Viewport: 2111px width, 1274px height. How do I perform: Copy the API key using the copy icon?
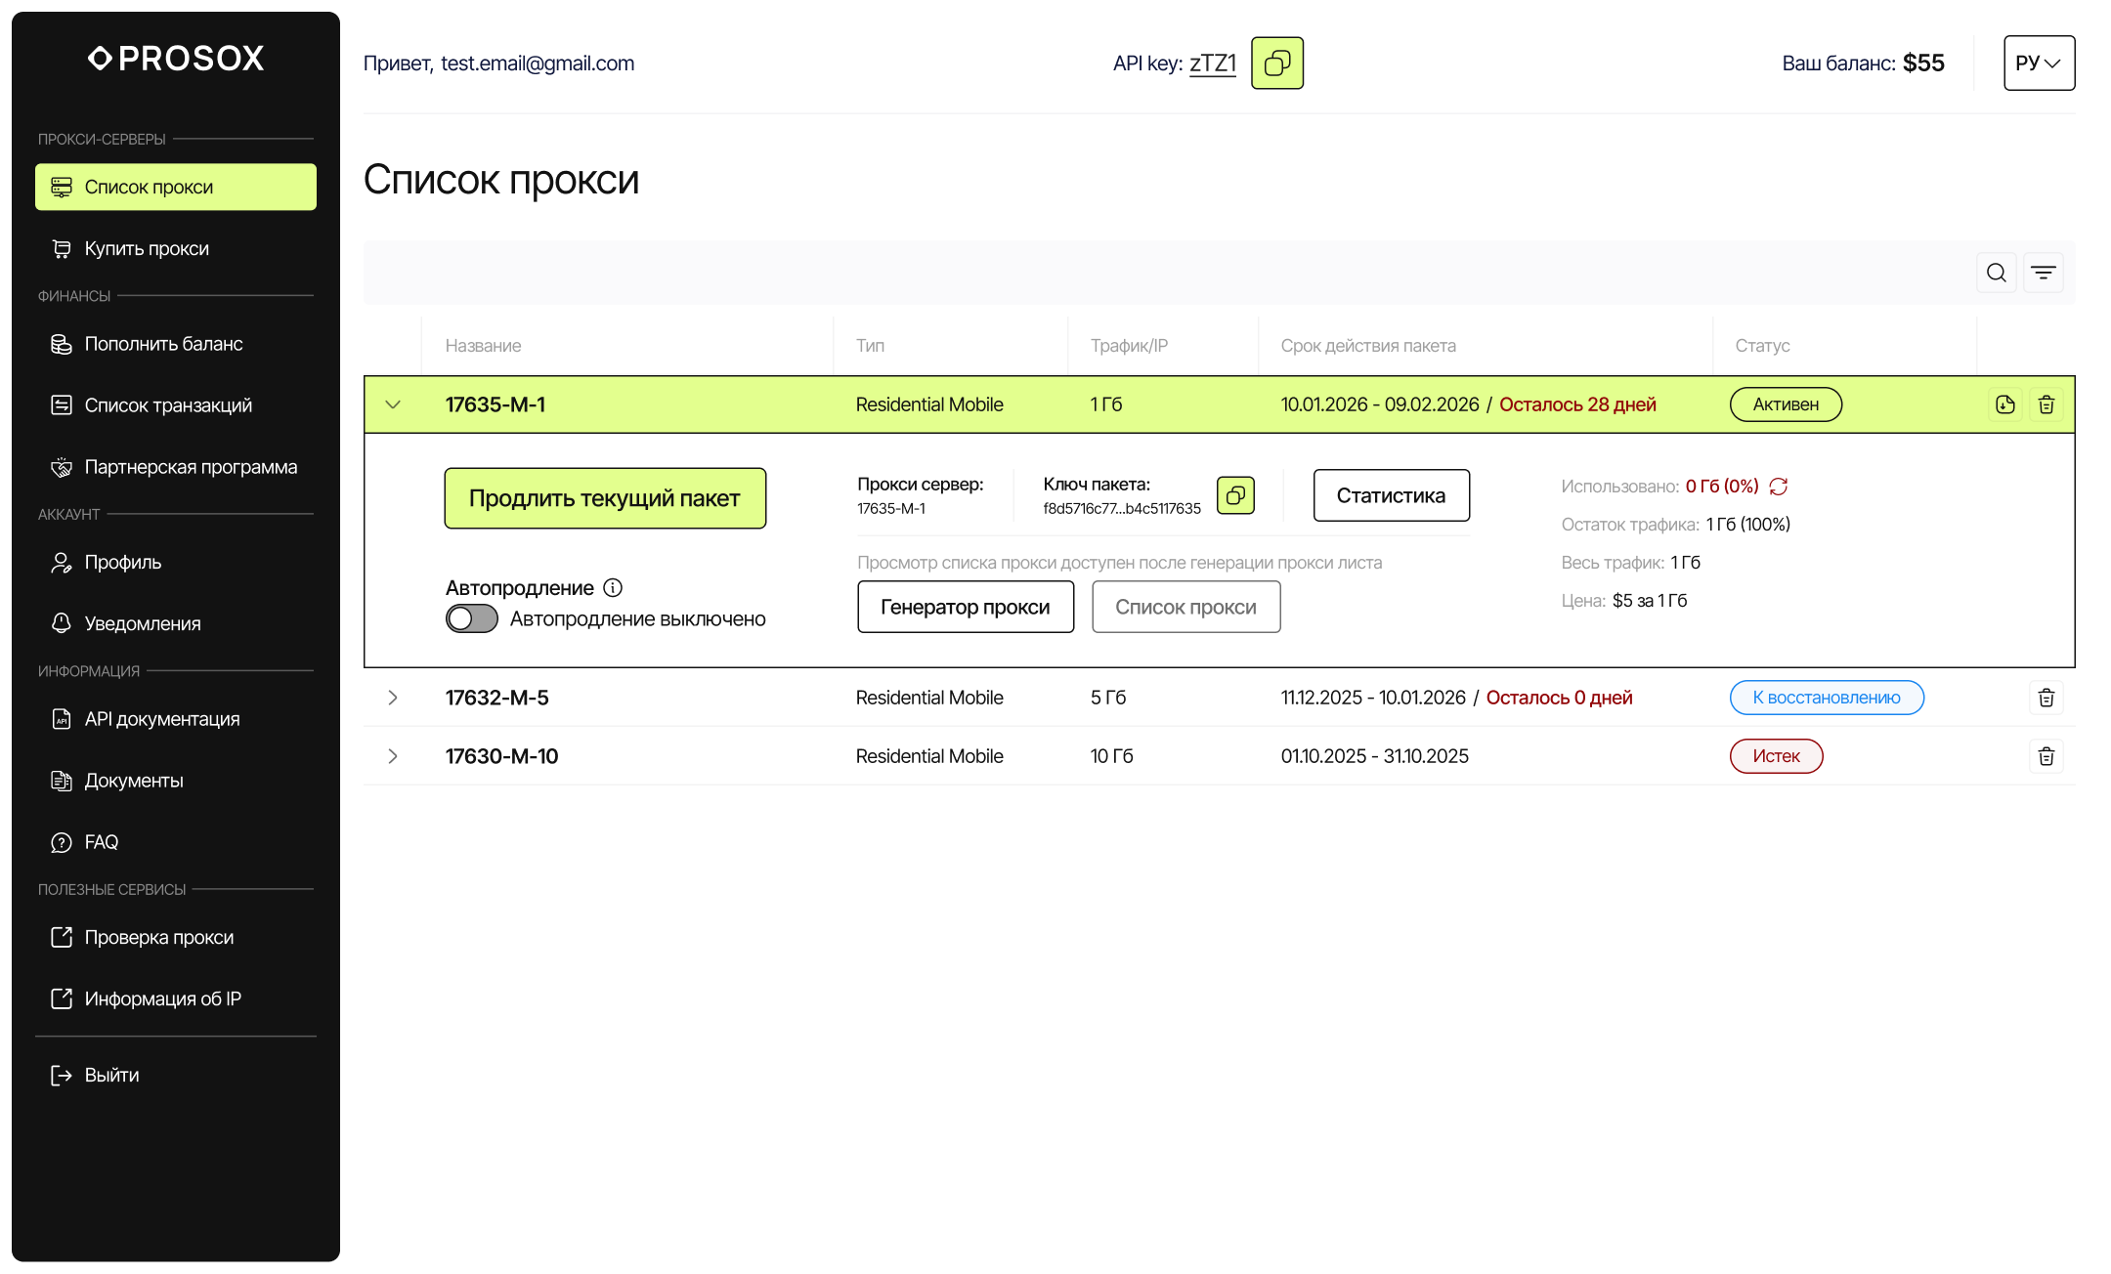pos(1276,63)
